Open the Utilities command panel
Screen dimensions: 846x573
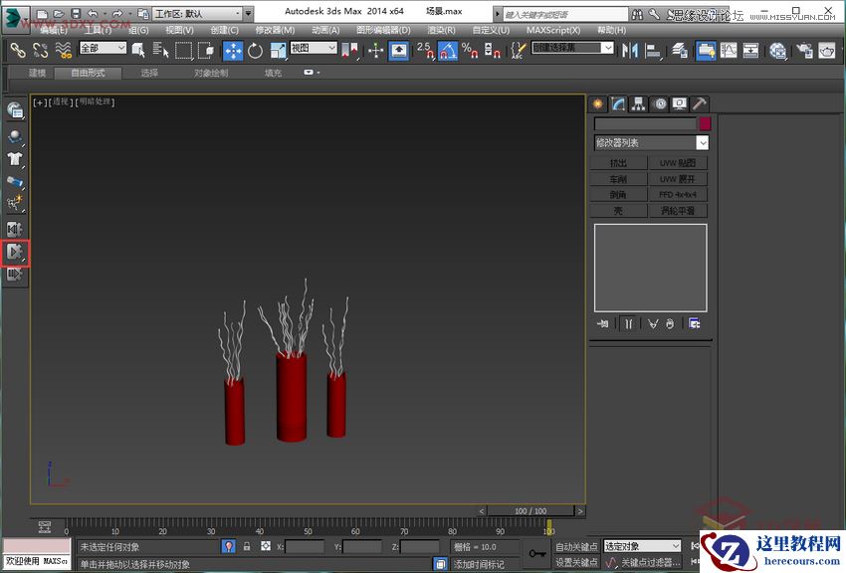click(700, 103)
